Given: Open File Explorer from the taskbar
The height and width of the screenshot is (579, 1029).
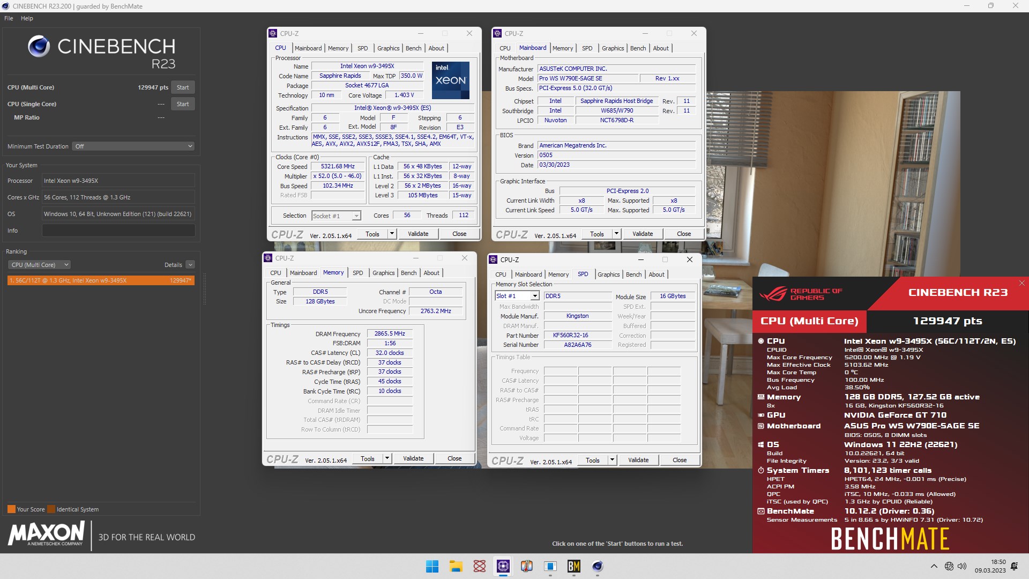Looking at the screenshot, I should 456,566.
